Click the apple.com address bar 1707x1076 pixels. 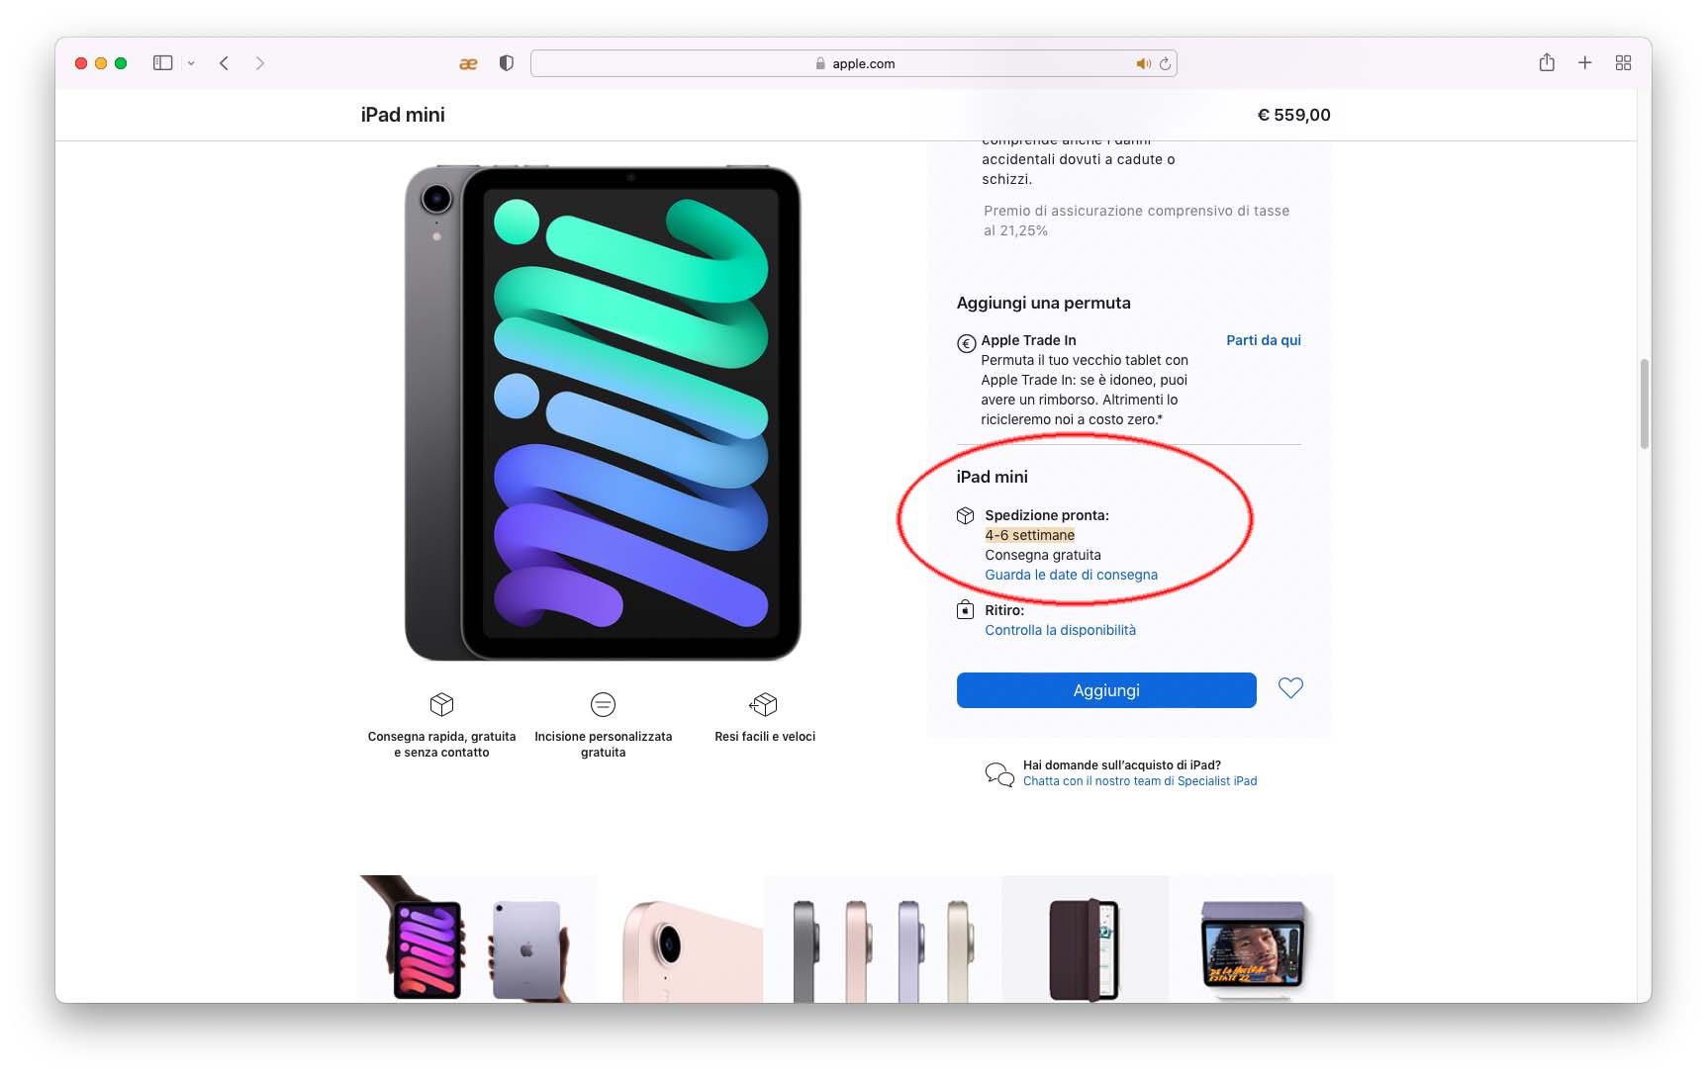pyautogui.click(x=853, y=63)
